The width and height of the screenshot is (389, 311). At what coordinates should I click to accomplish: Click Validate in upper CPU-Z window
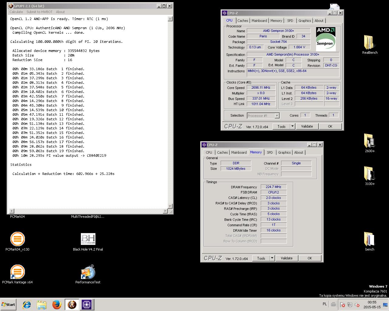pos(307,126)
